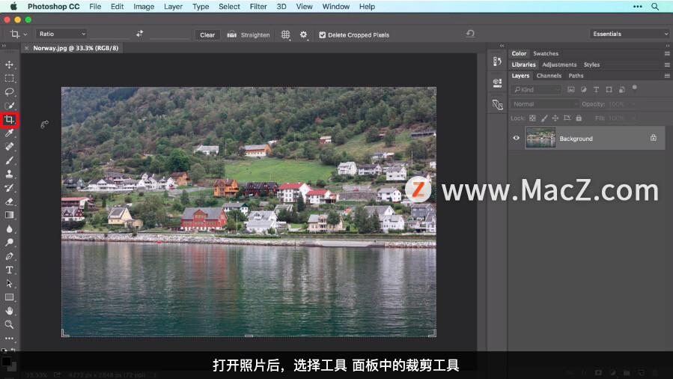This screenshot has height=379, width=673.
Task: Select the Gradient tool
Action: 9,215
